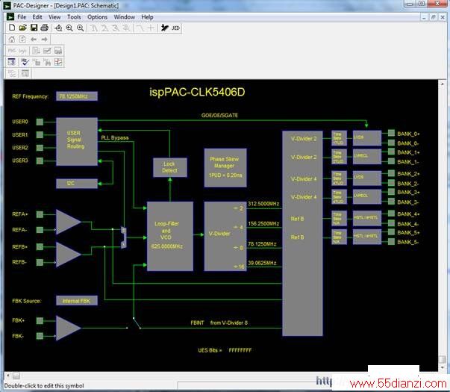Click the USER0 pin square

point(40,122)
